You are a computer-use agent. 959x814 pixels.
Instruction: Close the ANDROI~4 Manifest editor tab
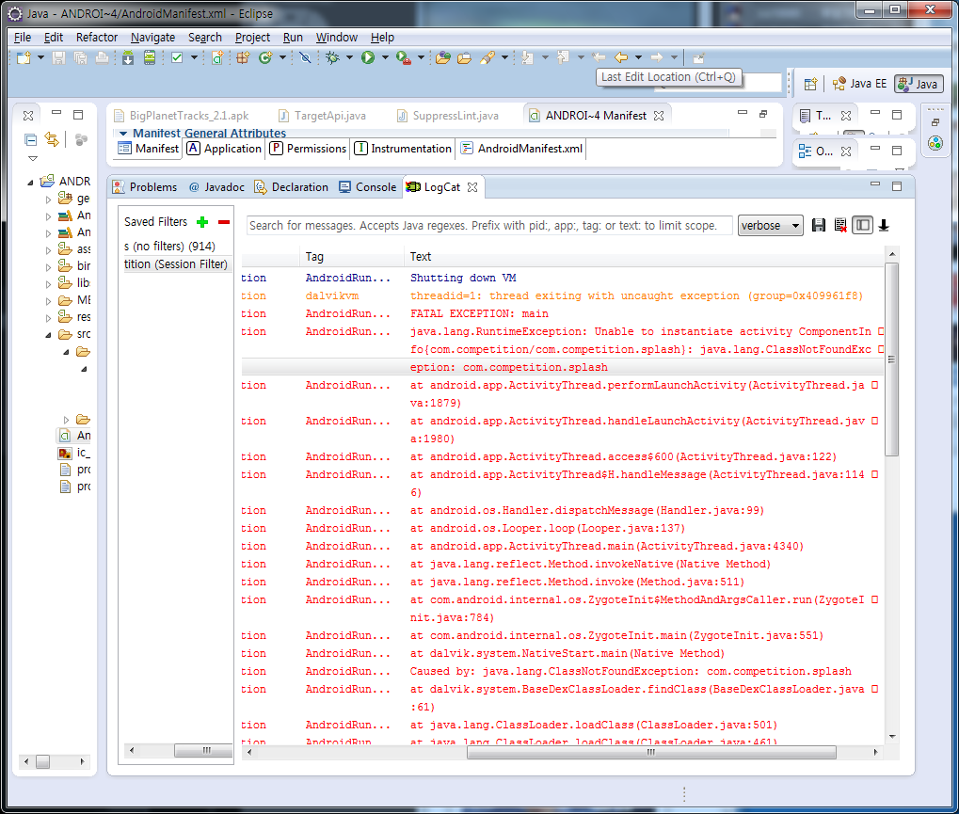click(x=659, y=116)
